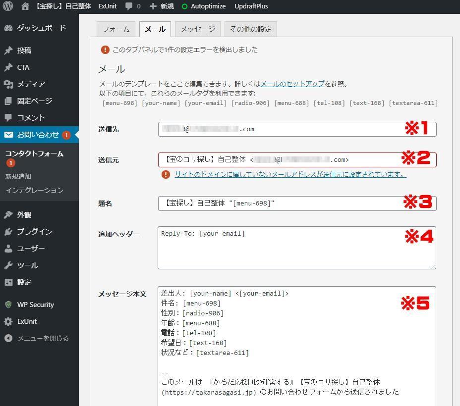Click the WordPress logo icon
The image size is (460, 406).
click(8, 6)
